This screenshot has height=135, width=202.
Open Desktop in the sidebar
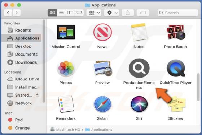tap(22, 46)
